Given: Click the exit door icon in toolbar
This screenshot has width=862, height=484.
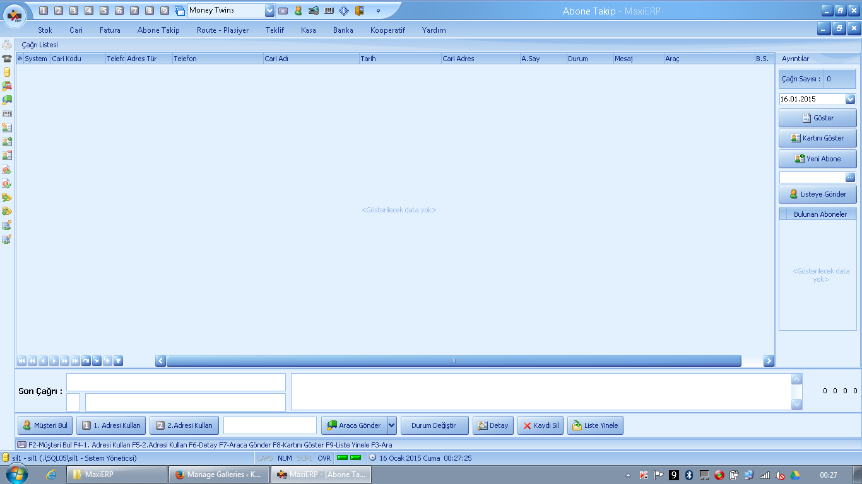Looking at the screenshot, I should tap(359, 11).
